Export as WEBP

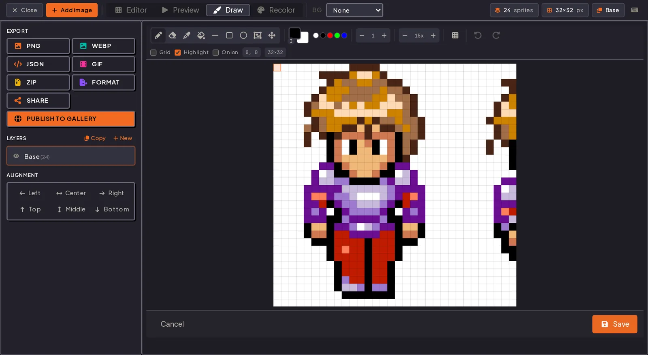(x=103, y=46)
